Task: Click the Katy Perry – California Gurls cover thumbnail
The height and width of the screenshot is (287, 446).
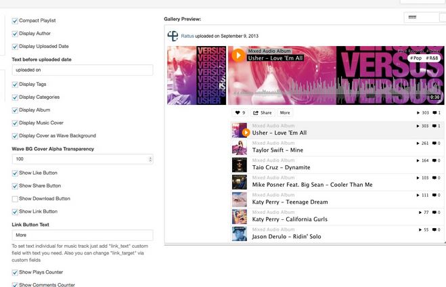Action: point(240,217)
